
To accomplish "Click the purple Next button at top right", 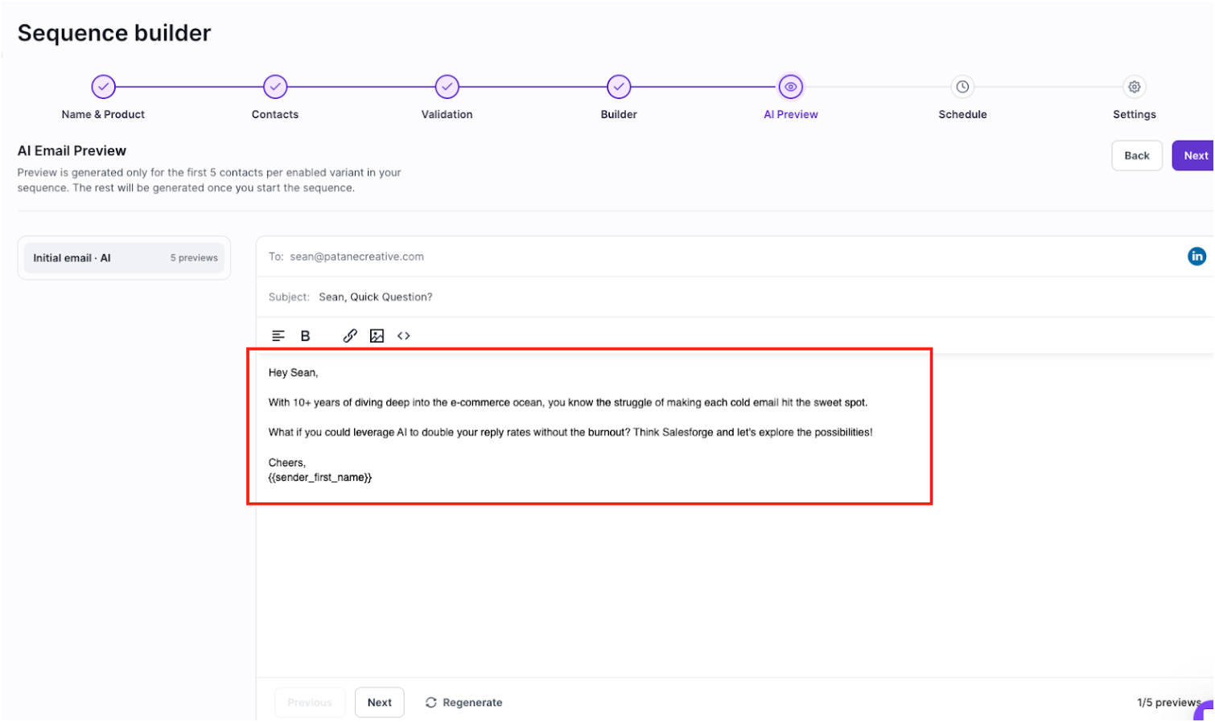I will (x=1194, y=156).
